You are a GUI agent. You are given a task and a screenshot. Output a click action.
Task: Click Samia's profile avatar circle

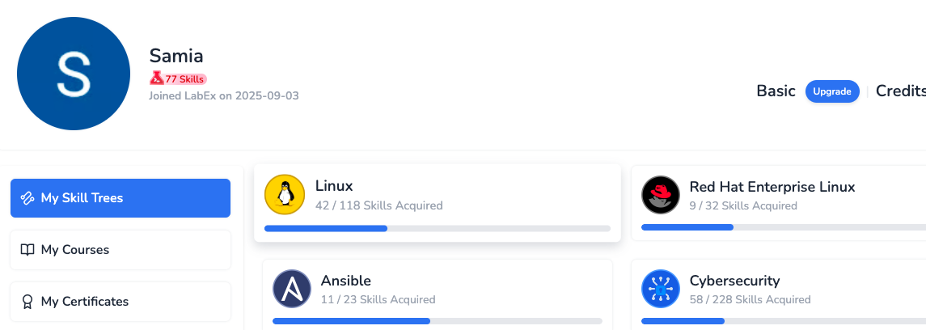click(x=74, y=74)
